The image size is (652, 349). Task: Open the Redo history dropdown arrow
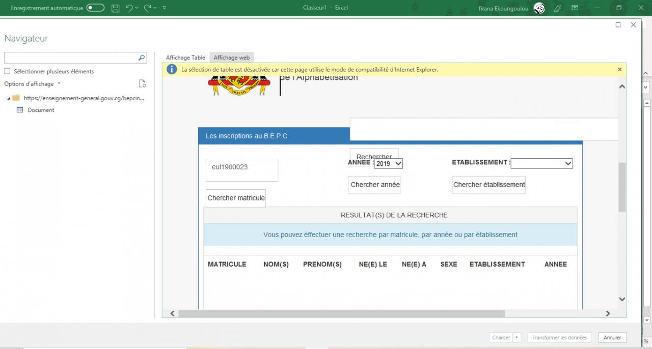tap(155, 8)
